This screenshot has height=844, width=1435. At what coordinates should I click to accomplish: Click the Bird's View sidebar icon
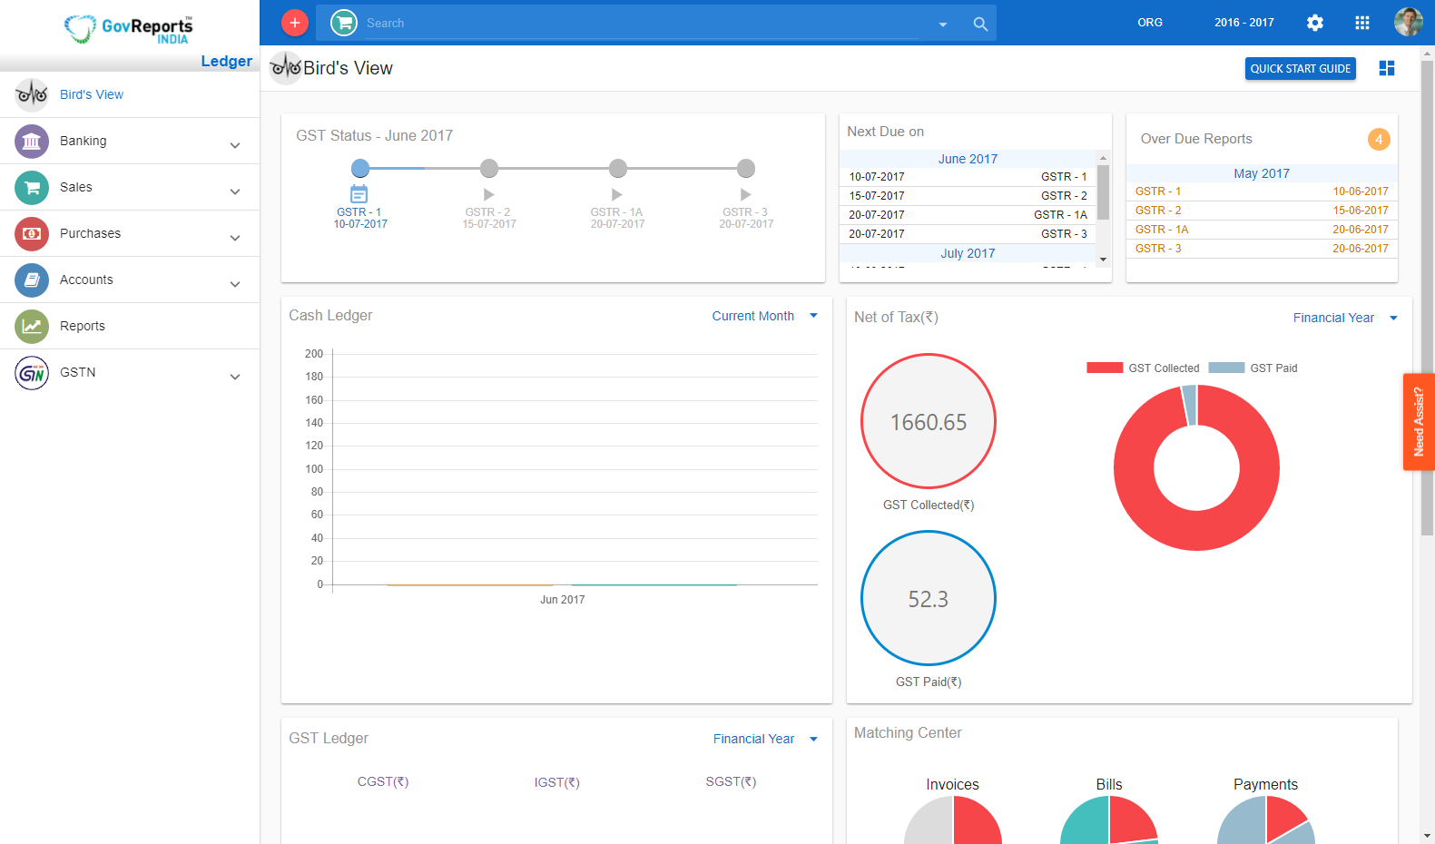point(32,94)
